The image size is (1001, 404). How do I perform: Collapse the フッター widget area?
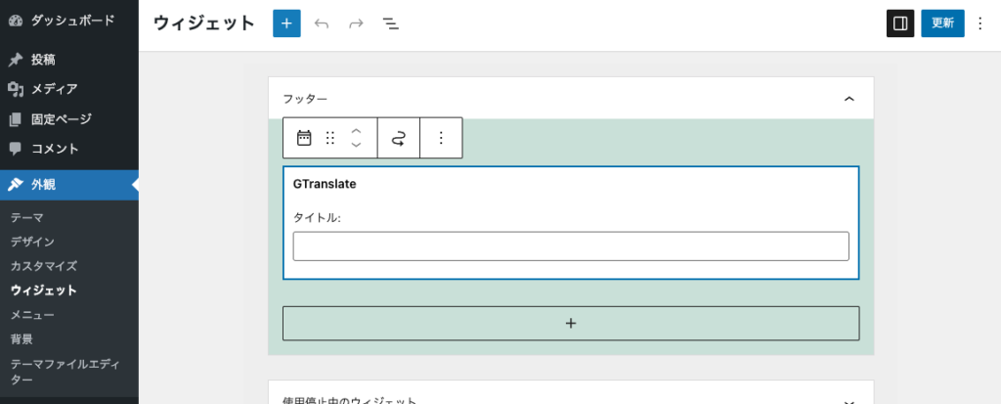[x=849, y=99]
